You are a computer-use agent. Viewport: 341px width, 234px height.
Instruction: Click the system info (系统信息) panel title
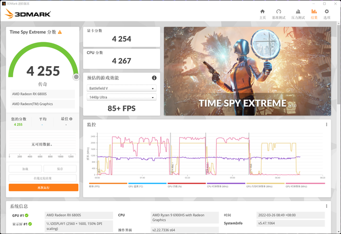pyautogui.click(x=19, y=206)
